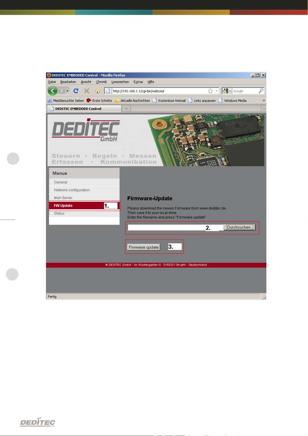Open the Hilfe menu

click(151, 82)
